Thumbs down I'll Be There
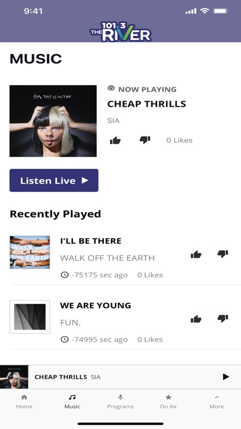 [x=223, y=253]
